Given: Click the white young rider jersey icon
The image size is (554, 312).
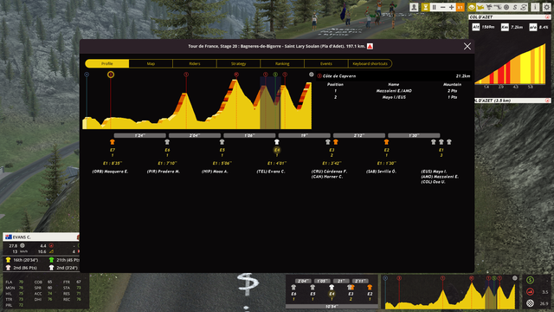Looking at the screenshot, I should click(x=52, y=268).
